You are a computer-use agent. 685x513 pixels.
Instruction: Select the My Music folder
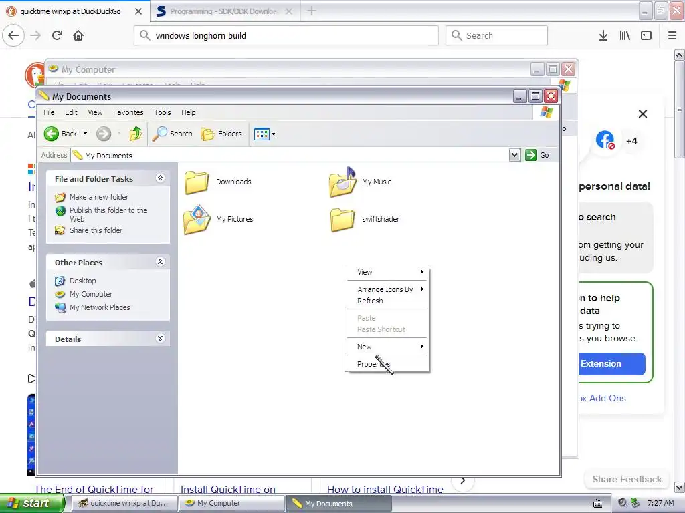[x=361, y=182]
